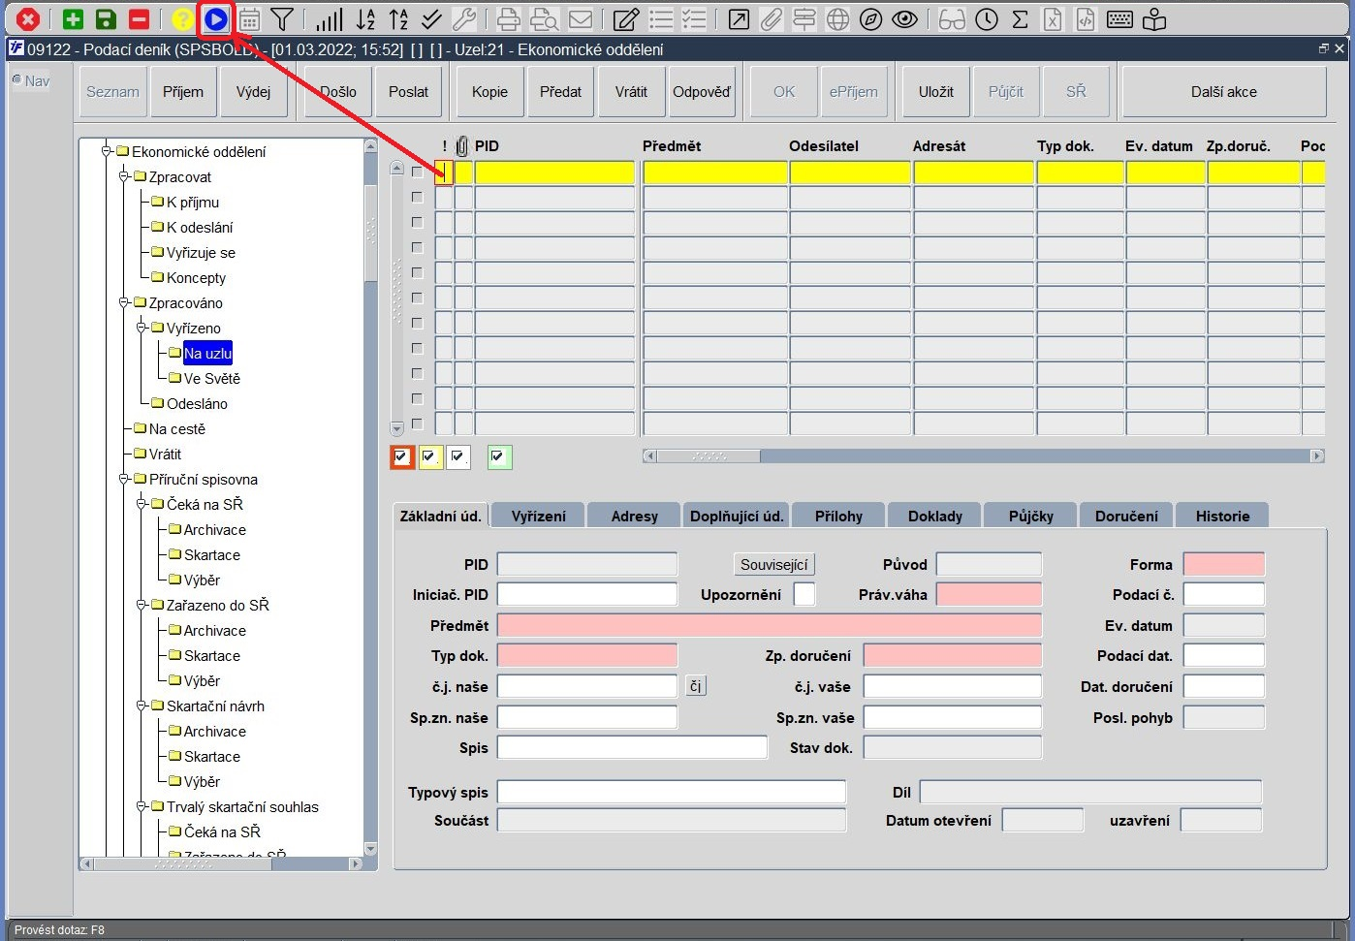
Task: Check the first row selection checkbox
Action: tap(417, 173)
